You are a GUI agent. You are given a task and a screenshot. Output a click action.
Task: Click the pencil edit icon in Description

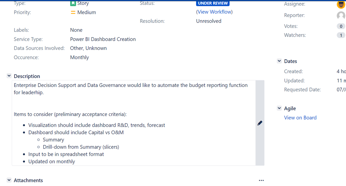coord(260,123)
